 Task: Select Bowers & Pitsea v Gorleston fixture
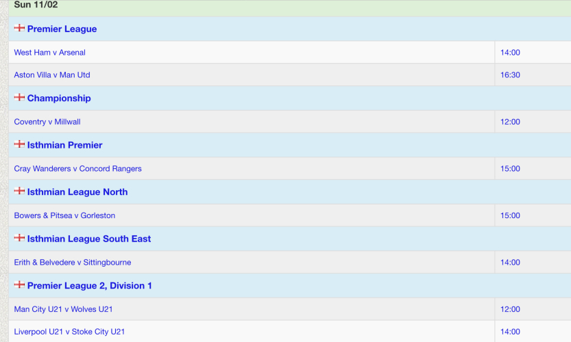point(64,215)
